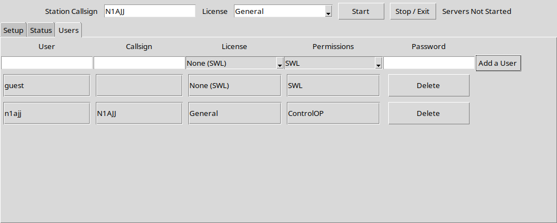557x223 pixels.
Task: Click the Stop / Exit button
Action: click(413, 11)
